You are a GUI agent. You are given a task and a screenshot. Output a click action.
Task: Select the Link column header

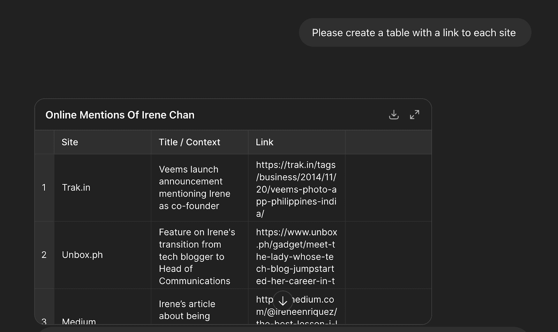click(x=297, y=142)
